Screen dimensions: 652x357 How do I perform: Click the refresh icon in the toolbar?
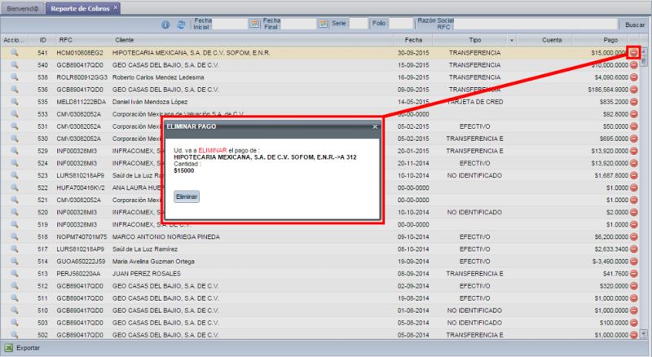click(181, 25)
